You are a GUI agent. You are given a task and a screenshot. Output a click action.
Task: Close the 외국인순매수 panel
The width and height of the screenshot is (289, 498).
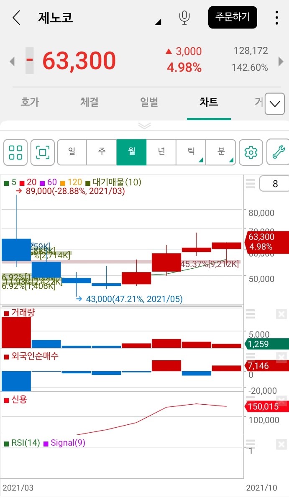click(x=281, y=357)
